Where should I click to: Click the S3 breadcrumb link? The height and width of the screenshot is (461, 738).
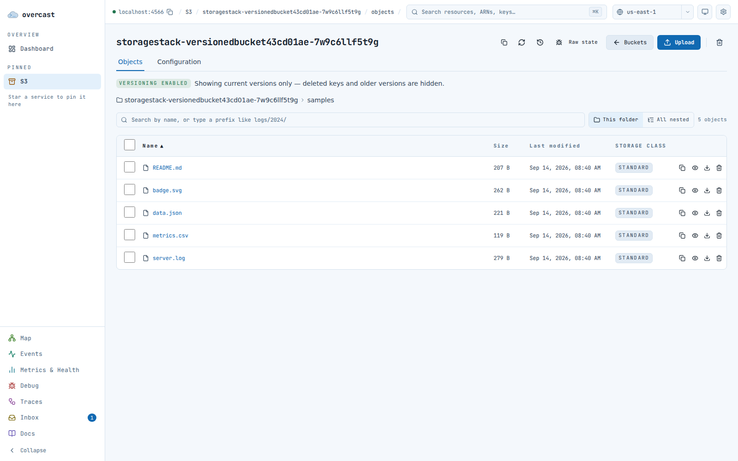(189, 12)
